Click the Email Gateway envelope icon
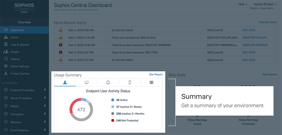Image resolution: width=282 pixels, height=135 pixels. click(x=6, y=130)
